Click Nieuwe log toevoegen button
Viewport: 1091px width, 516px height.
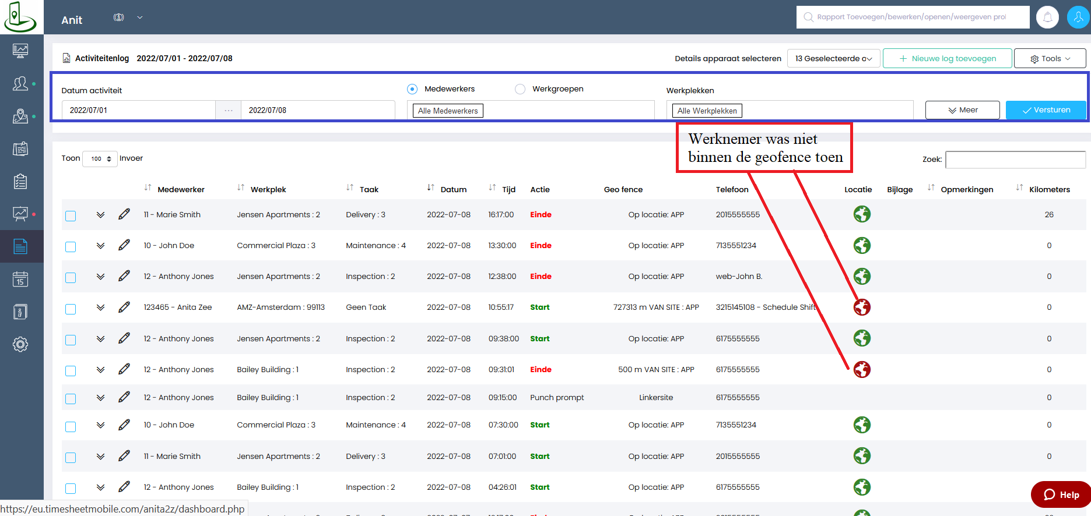click(947, 58)
